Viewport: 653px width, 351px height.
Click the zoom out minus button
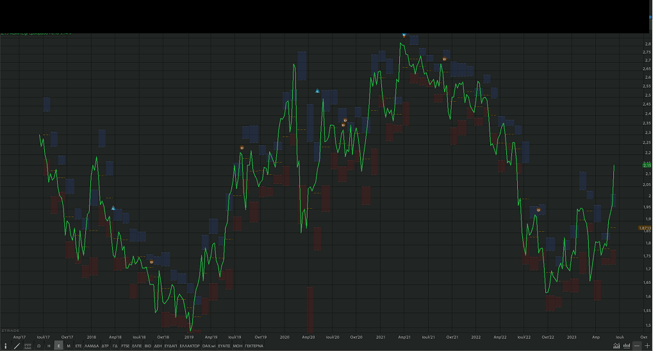(x=637, y=346)
